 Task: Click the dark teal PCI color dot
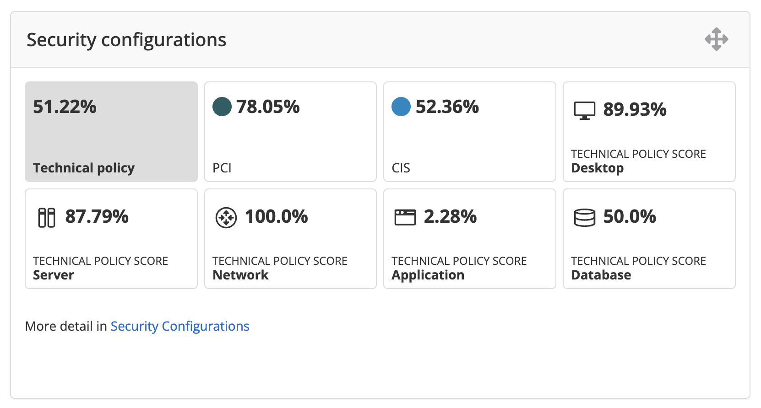click(222, 107)
